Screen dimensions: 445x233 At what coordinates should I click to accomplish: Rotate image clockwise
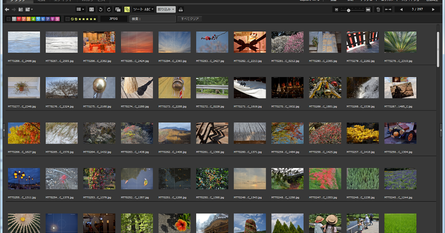[x=109, y=9]
